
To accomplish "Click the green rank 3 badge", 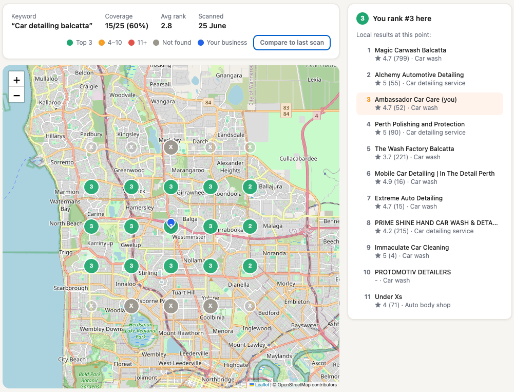I will [362, 18].
